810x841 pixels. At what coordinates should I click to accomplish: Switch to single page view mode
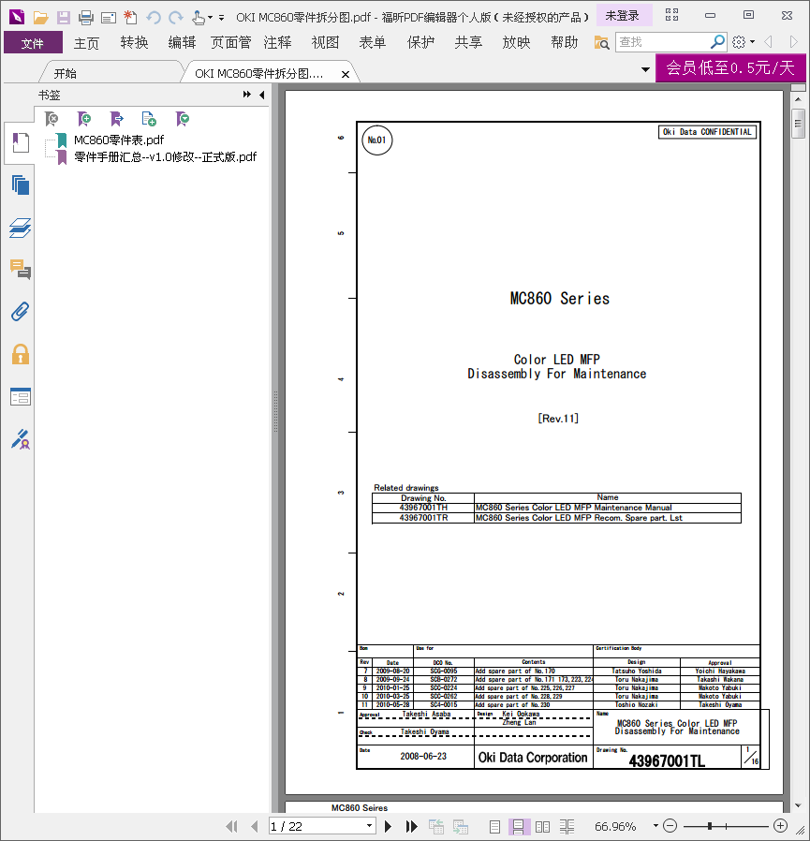tap(494, 827)
